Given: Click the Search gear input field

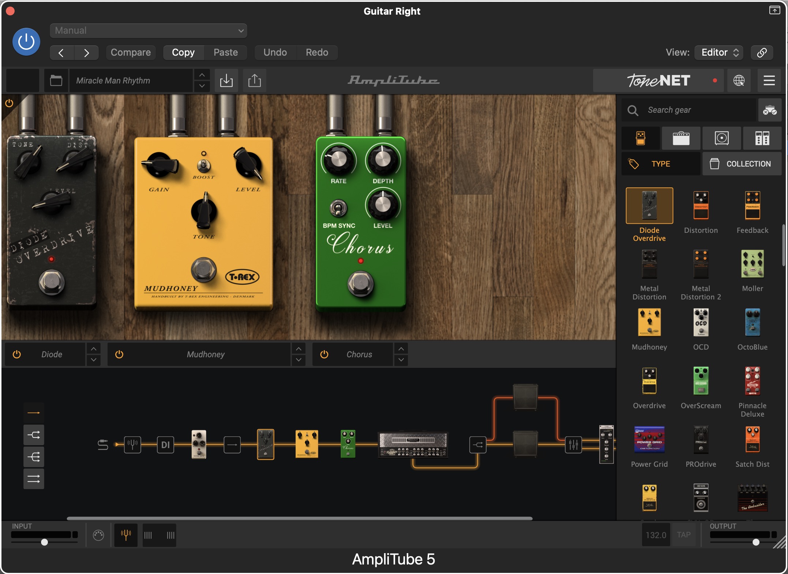Looking at the screenshot, I should point(689,110).
